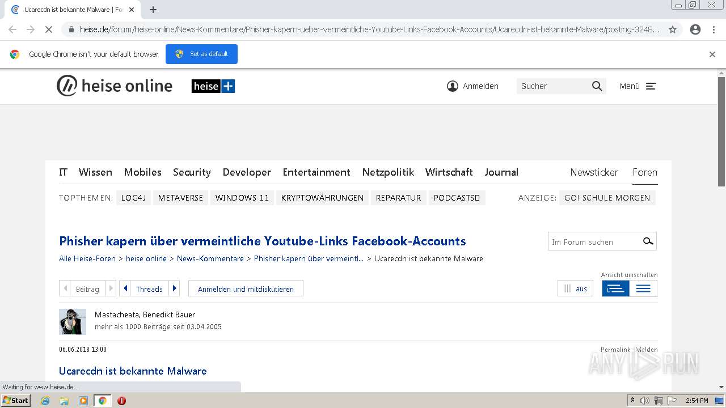The image size is (726, 408).
Task: Open the Chrome three-dot menu
Action: click(714, 29)
